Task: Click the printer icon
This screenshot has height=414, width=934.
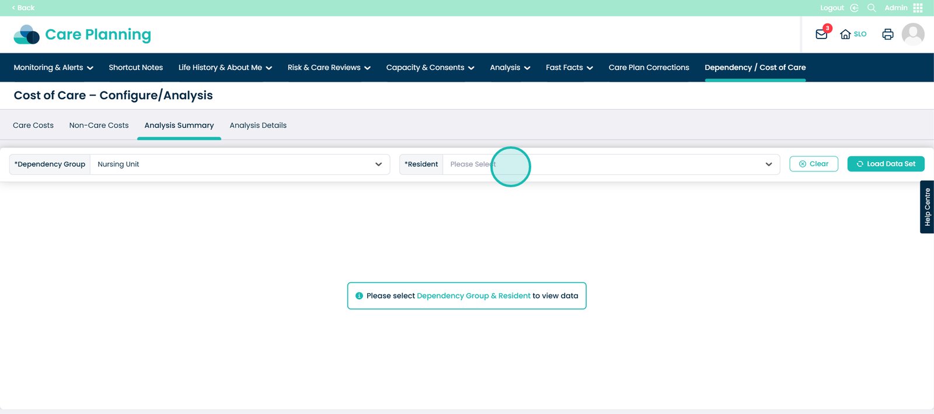Action: [x=887, y=34]
